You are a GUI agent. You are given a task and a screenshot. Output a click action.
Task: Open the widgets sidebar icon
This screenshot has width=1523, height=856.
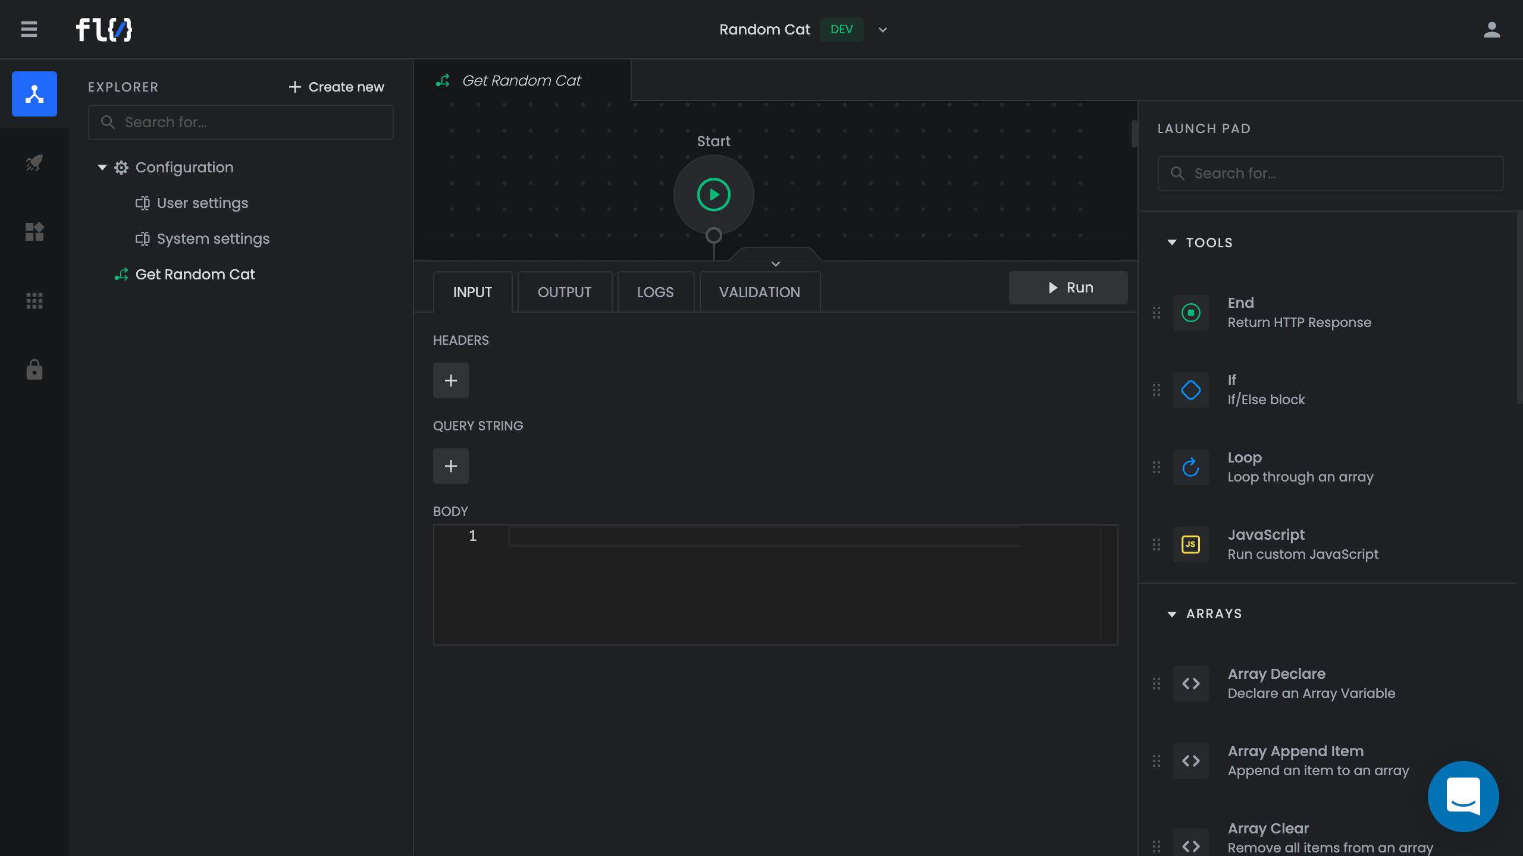pos(35,232)
